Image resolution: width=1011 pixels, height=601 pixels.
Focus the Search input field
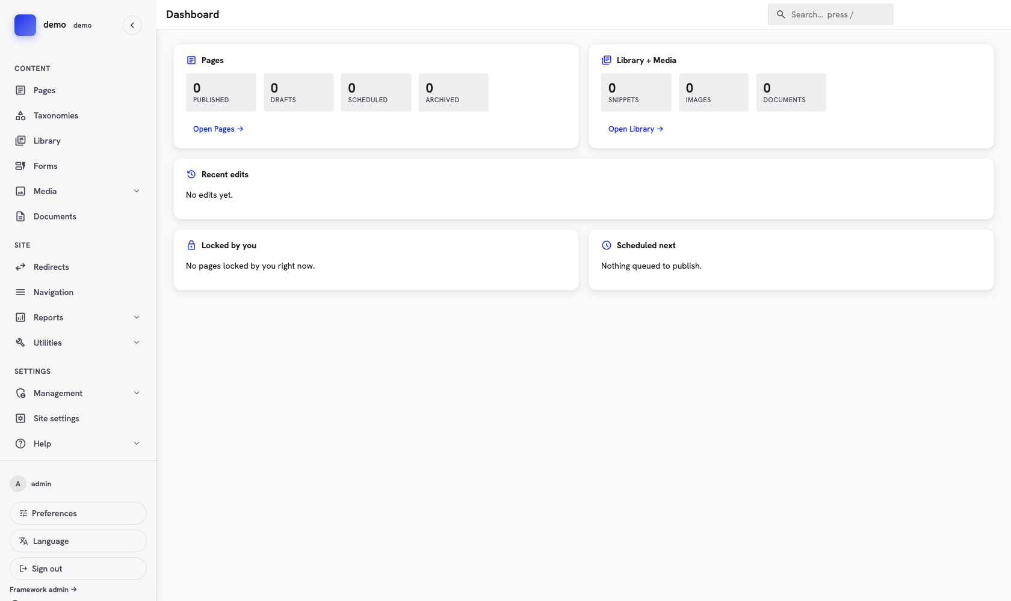tap(830, 14)
